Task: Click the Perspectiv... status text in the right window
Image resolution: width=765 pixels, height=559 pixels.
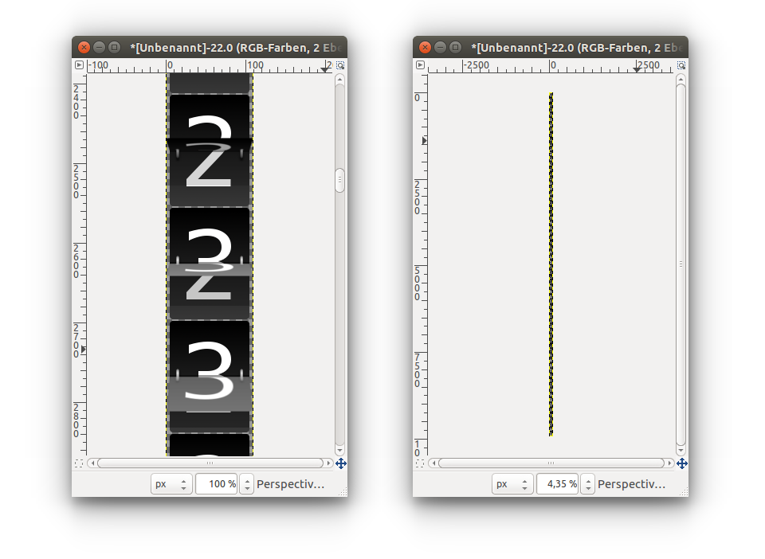Action: coord(631,484)
